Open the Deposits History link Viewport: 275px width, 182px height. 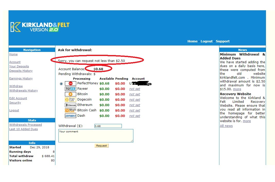tap(21, 71)
